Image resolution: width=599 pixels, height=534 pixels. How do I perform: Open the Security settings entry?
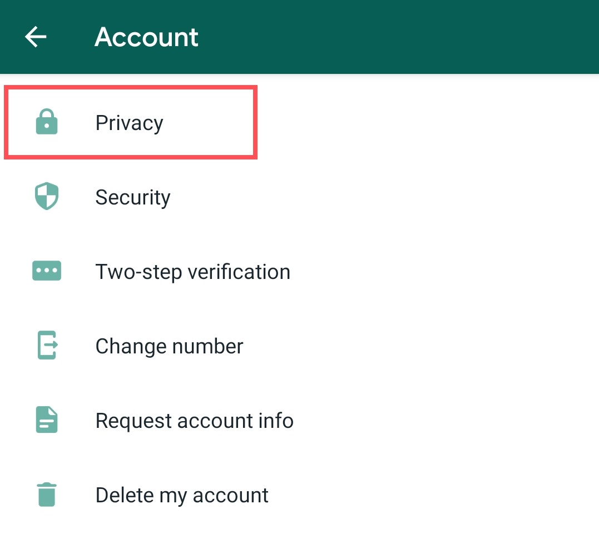point(133,197)
